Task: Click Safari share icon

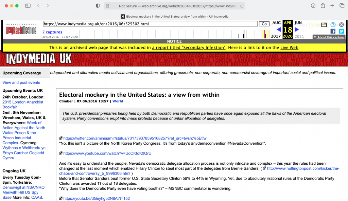Action: pyautogui.click(x=323, y=6)
